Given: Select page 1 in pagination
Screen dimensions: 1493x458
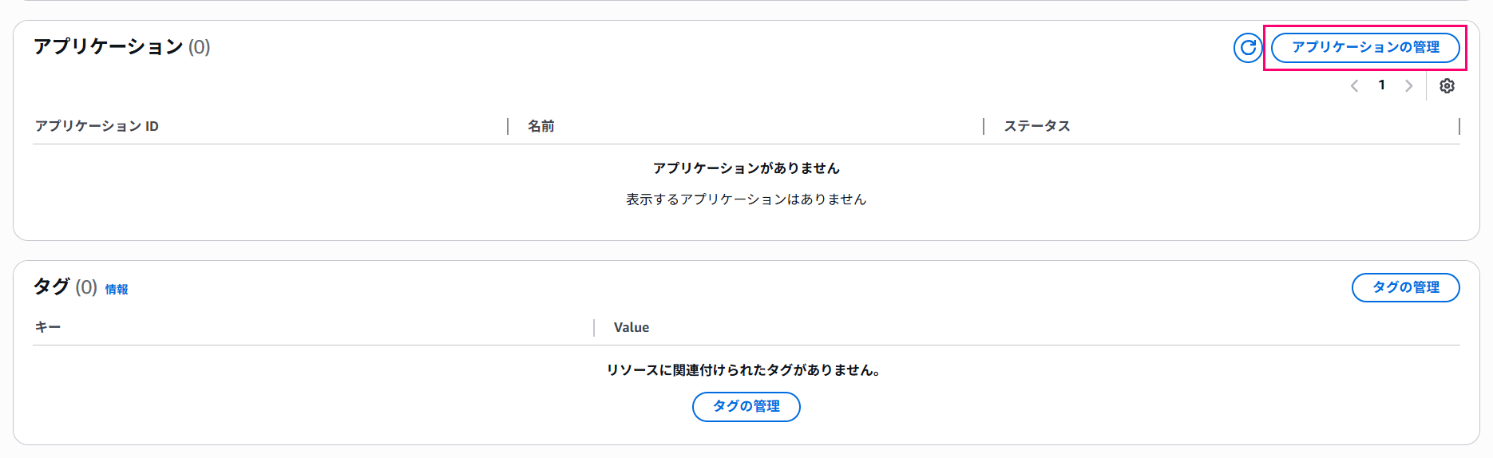Looking at the screenshot, I should pos(1382,85).
